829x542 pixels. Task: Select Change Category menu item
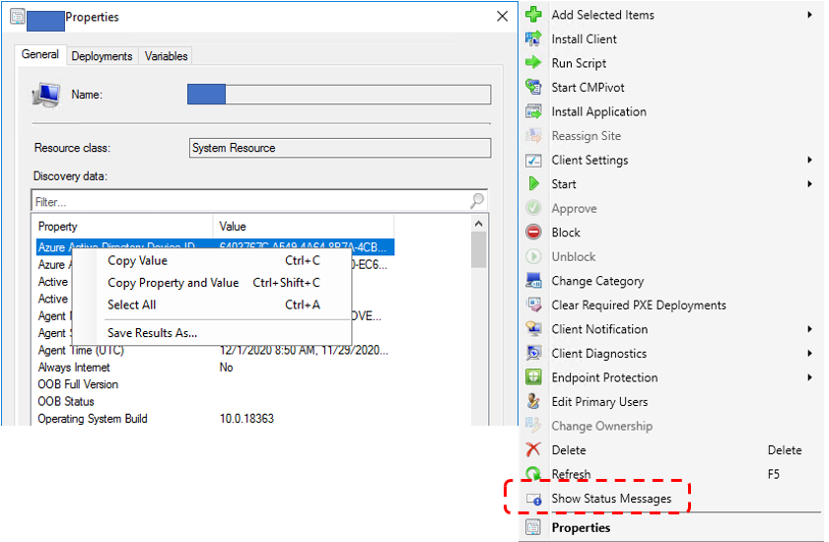[597, 281]
